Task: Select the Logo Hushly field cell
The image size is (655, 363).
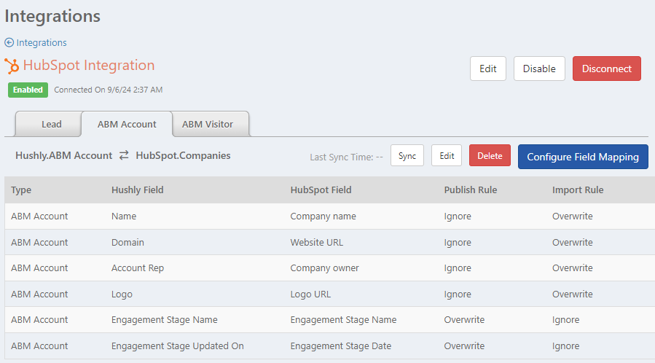Action: coord(122,294)
